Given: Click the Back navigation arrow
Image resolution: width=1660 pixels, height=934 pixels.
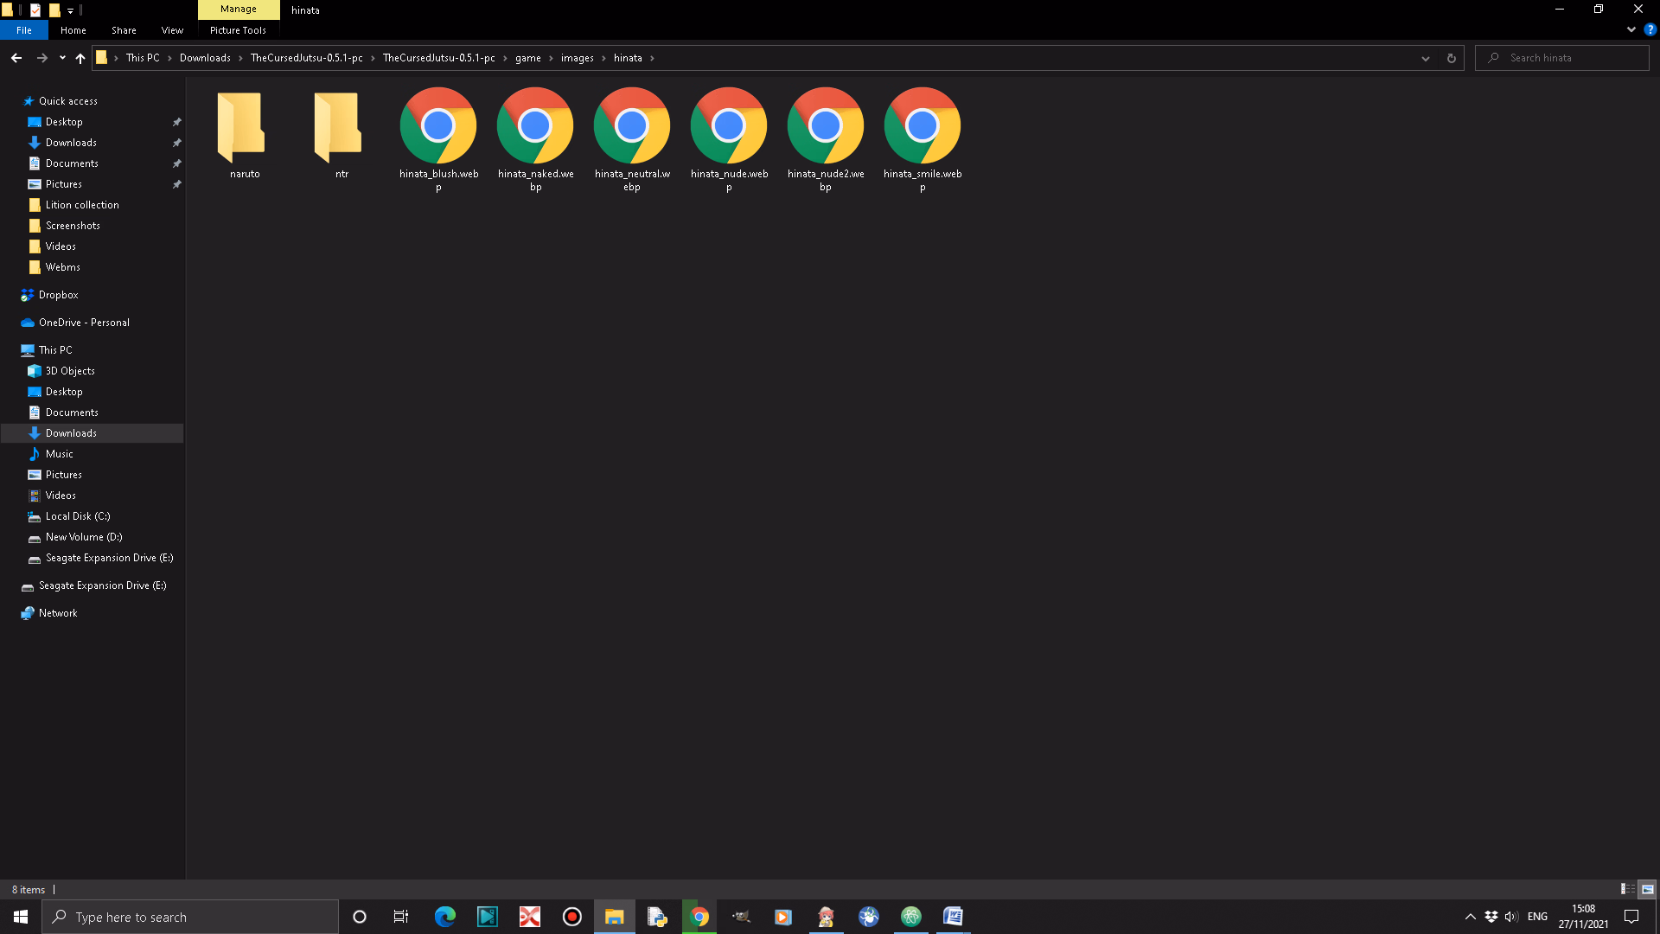Looking at the screenshot, I should point(16,58).
